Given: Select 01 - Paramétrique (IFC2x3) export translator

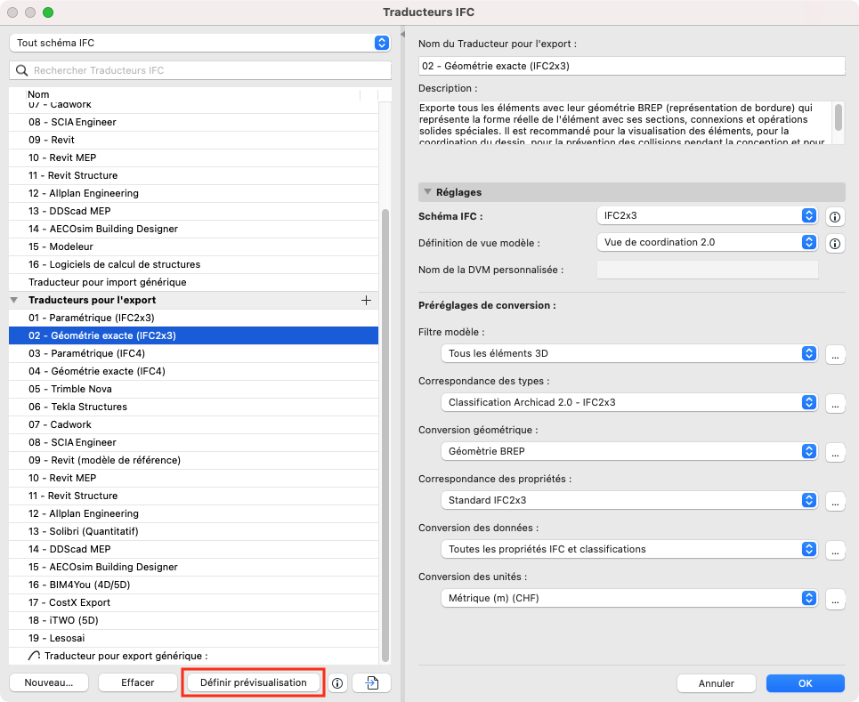Looking at the screenshot, I should click(193, 318).
